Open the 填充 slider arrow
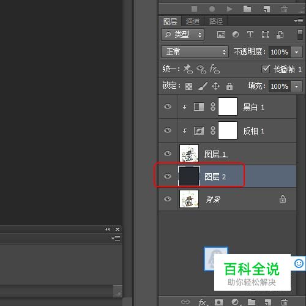Viewport: 306px width, 306px height. [296, 86]
